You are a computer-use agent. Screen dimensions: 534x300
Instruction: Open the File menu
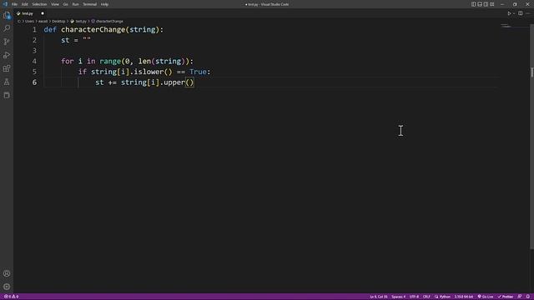[x=15, y=4]
